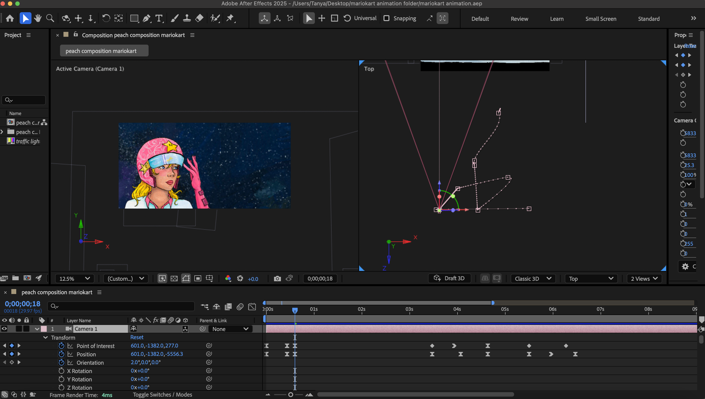Viewport: 705px width, 399px height.
Task: Select the Zoom magnifier tool
Action: point(50,19)
